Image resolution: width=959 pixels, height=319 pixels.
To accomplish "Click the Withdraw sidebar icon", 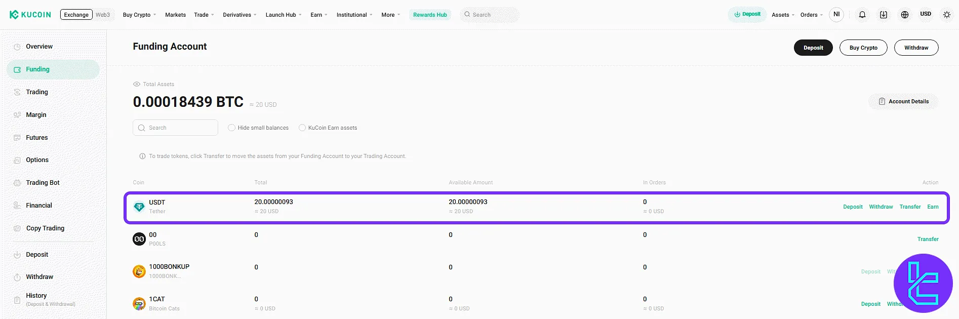I will pyautogui.click(x=17, y=277).
